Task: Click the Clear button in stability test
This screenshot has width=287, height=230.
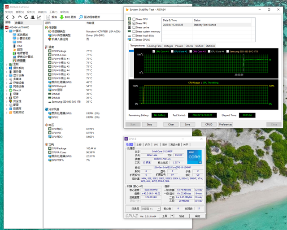Action: [x=171, y=125]
